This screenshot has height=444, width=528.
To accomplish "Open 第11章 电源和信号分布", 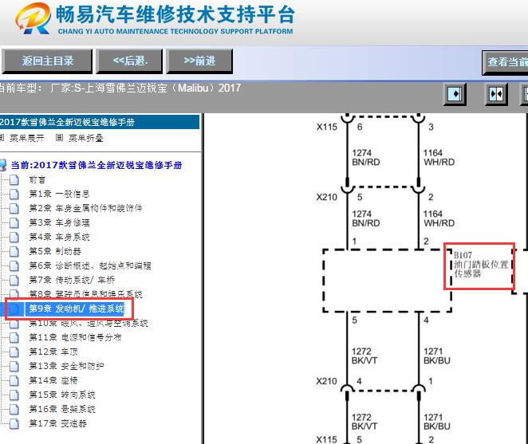I will point(75,337).
